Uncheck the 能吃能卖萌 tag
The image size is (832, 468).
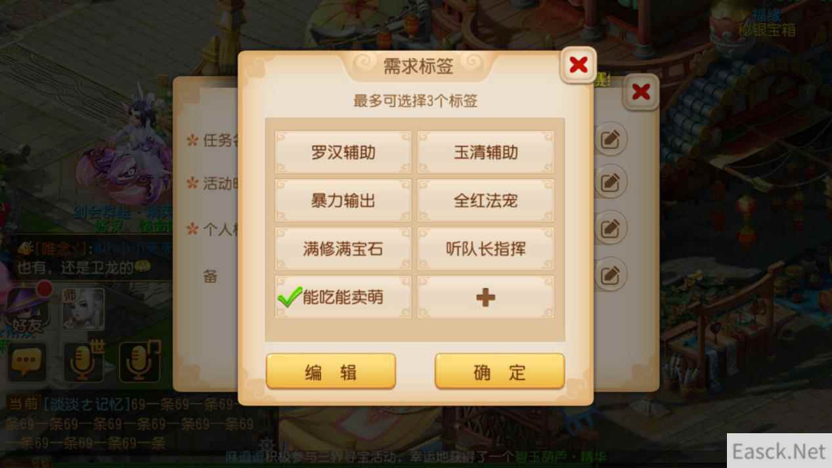(x=343, y=298)
